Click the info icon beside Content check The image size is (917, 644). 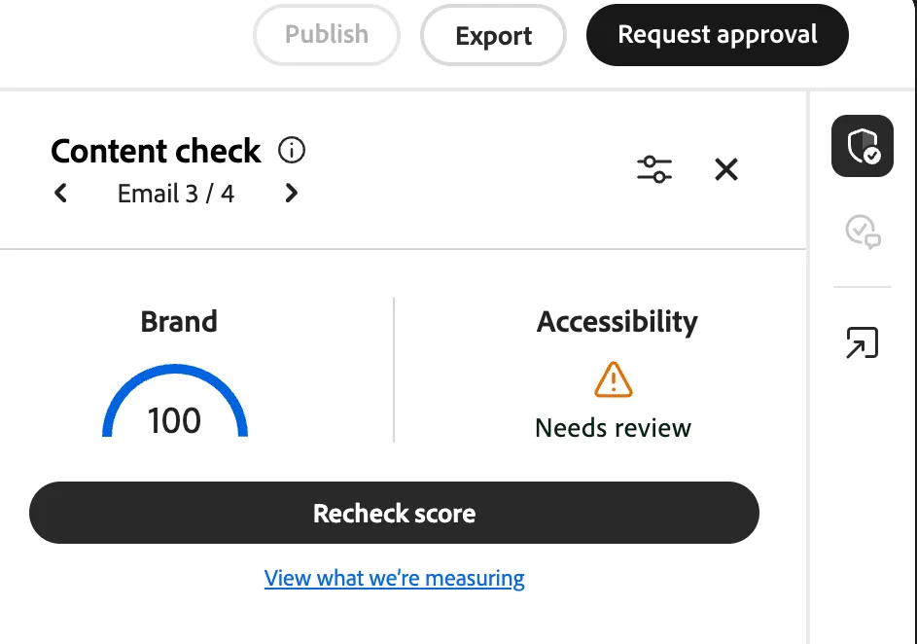tap(291, 151)
